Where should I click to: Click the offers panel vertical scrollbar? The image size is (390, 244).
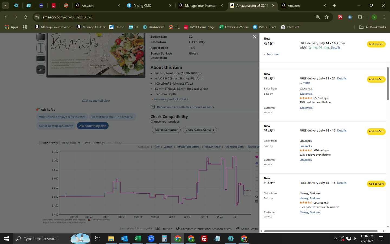point(388,84)
